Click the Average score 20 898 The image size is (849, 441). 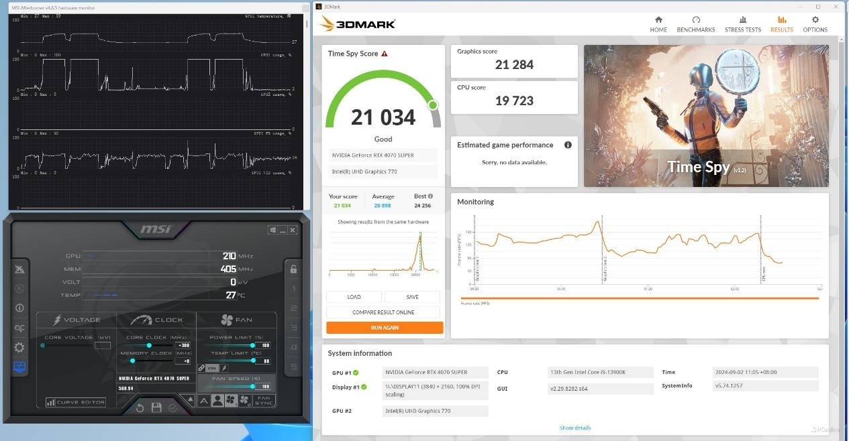pos(383,206)
